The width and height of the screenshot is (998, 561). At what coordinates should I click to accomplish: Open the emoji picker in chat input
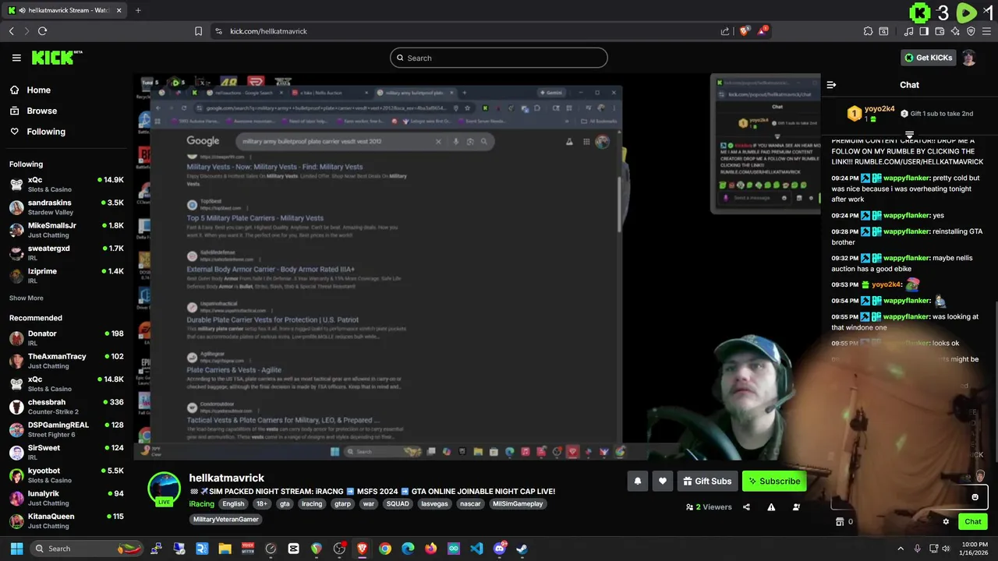pyautogui.click(x=975, y=497)
